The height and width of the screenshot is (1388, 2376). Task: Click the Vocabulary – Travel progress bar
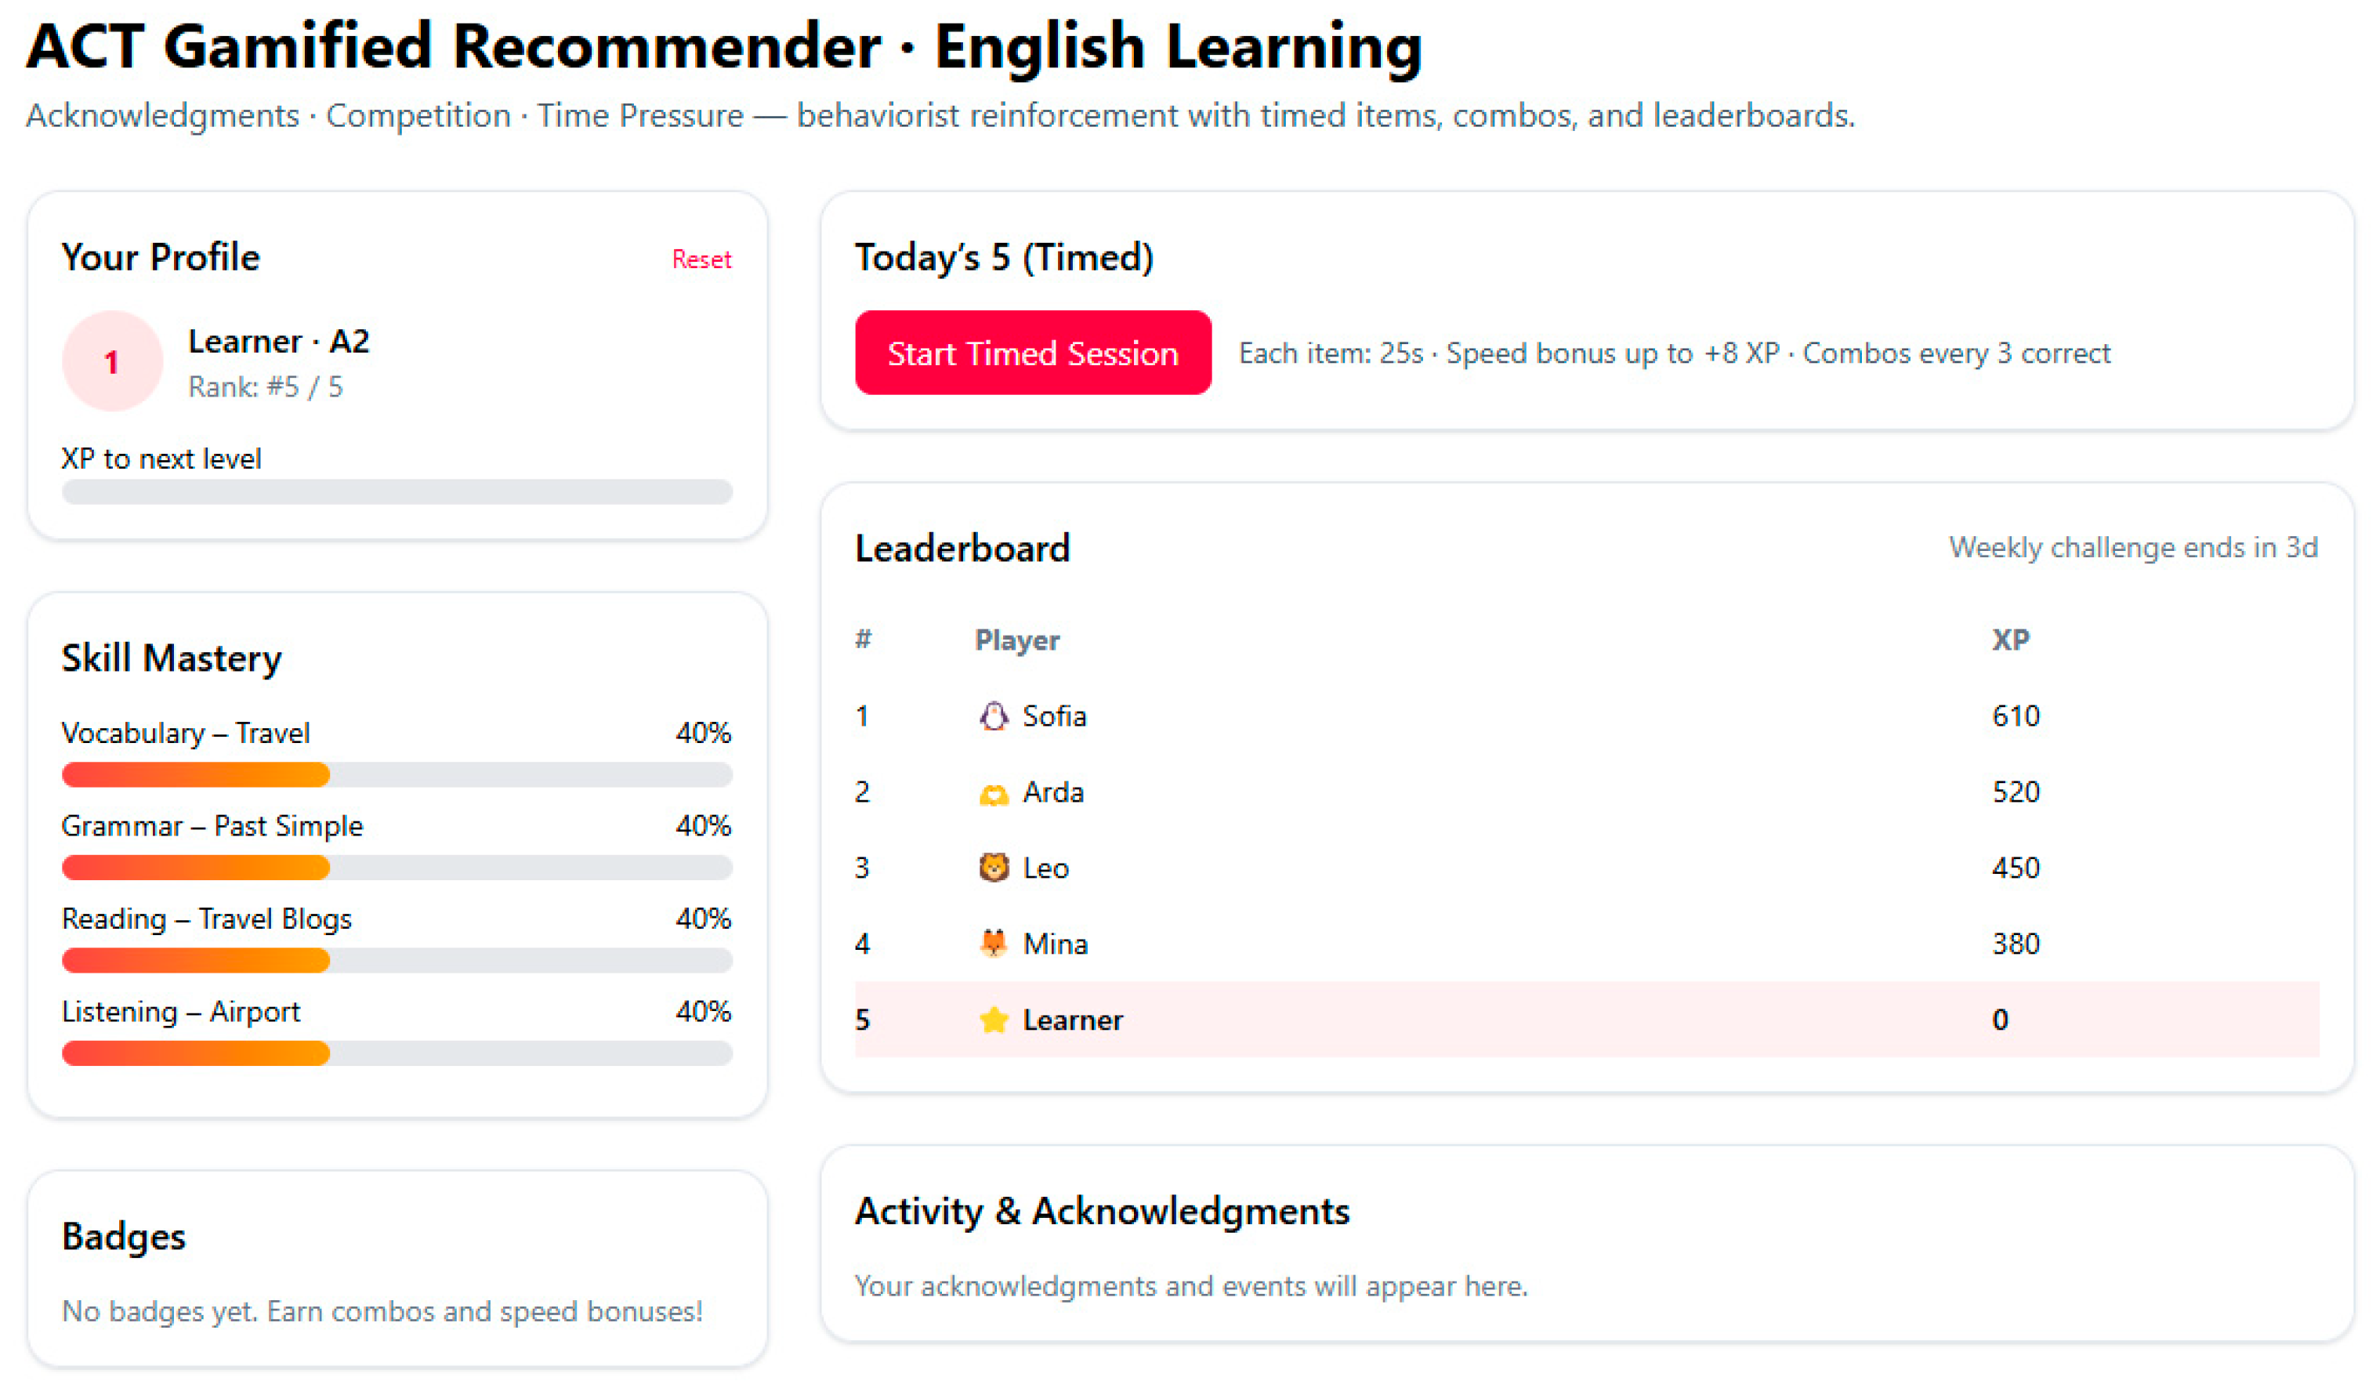point(397,775)
